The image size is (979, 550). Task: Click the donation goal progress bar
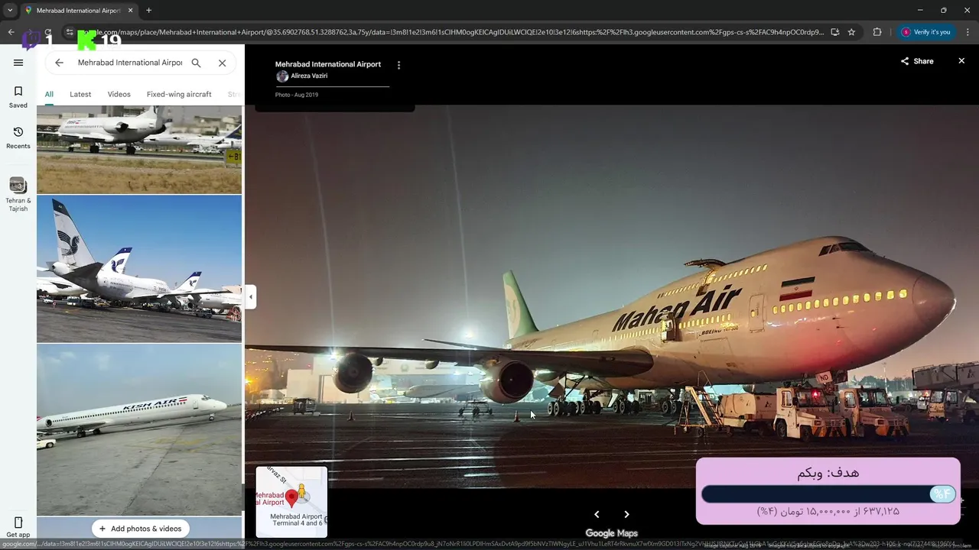coord(828,494)
